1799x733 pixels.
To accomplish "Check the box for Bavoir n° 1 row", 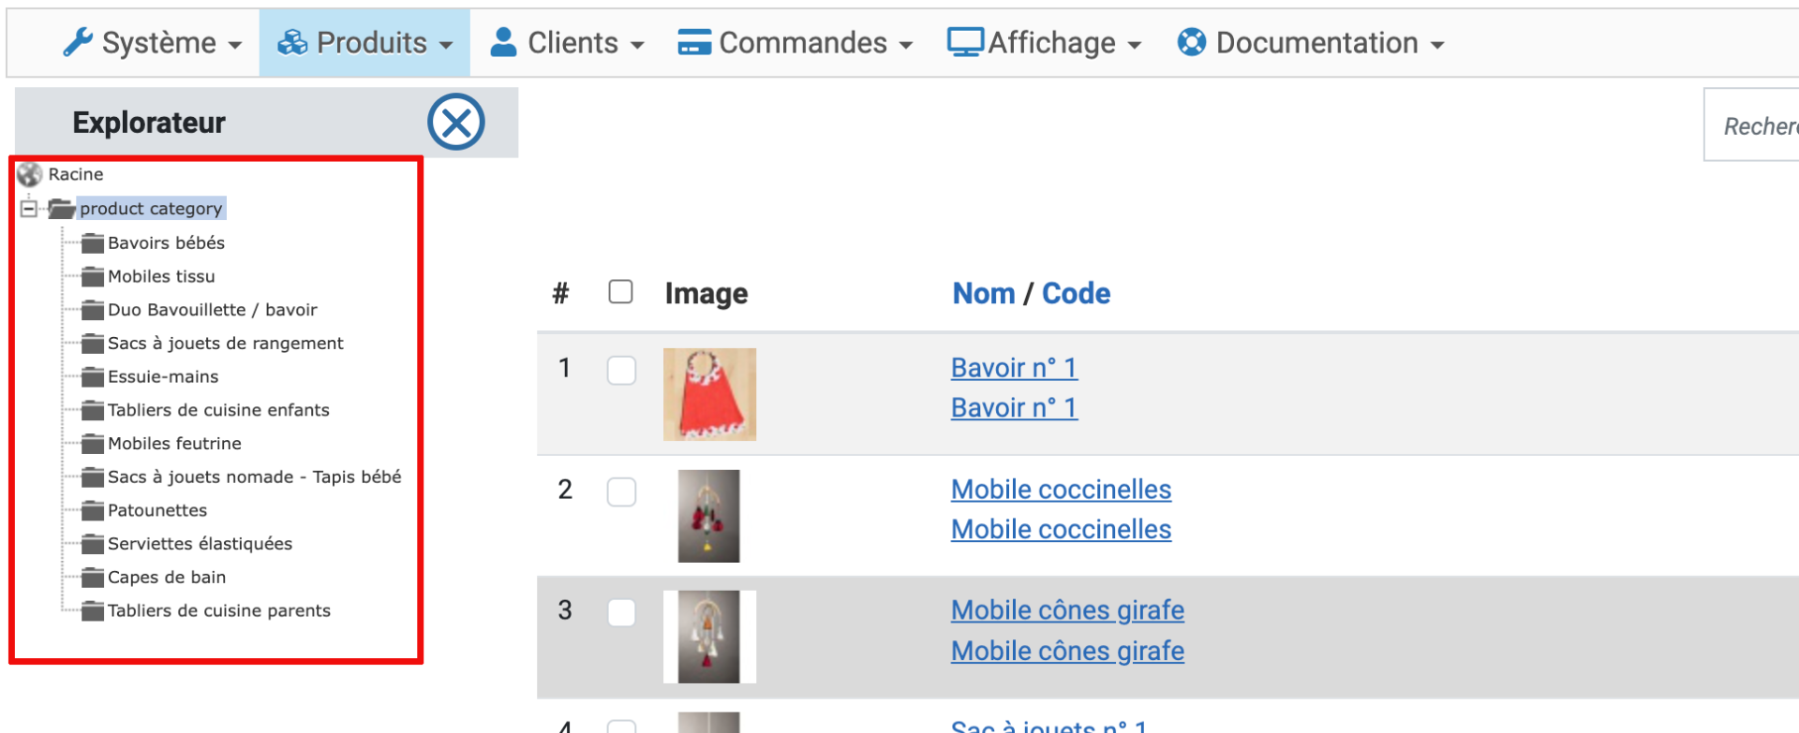I will 621,370.
